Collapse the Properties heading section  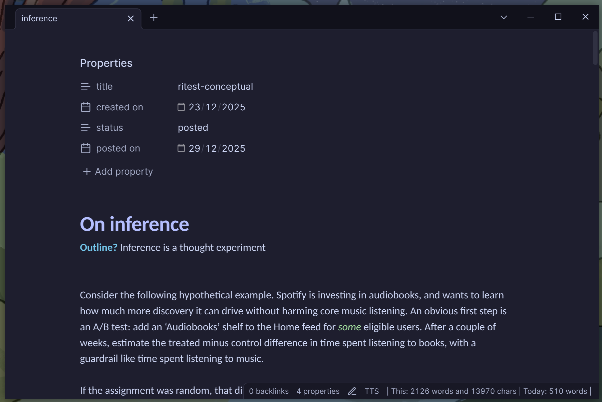[x=106, y=63]
